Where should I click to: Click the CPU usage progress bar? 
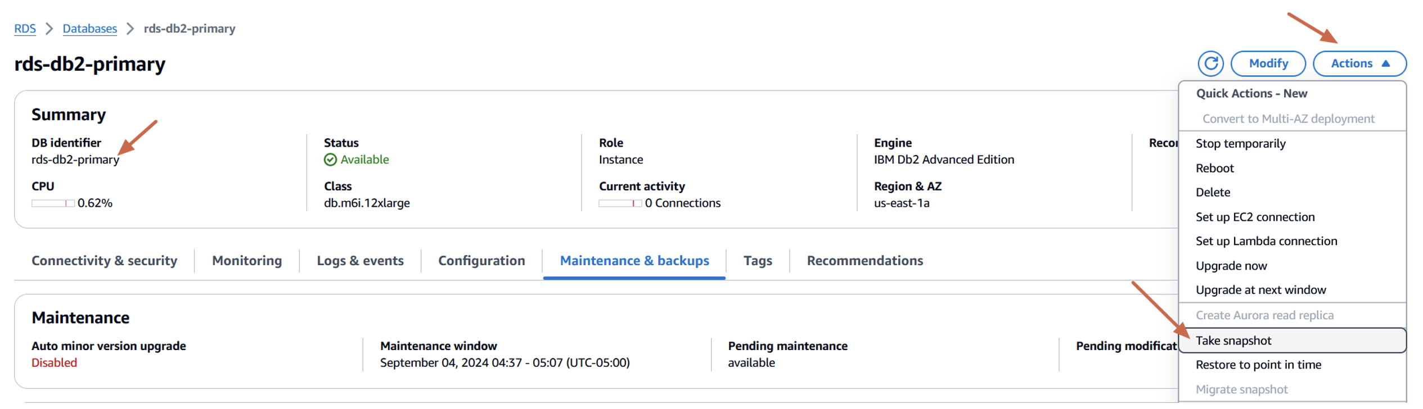tap(53, 203)
